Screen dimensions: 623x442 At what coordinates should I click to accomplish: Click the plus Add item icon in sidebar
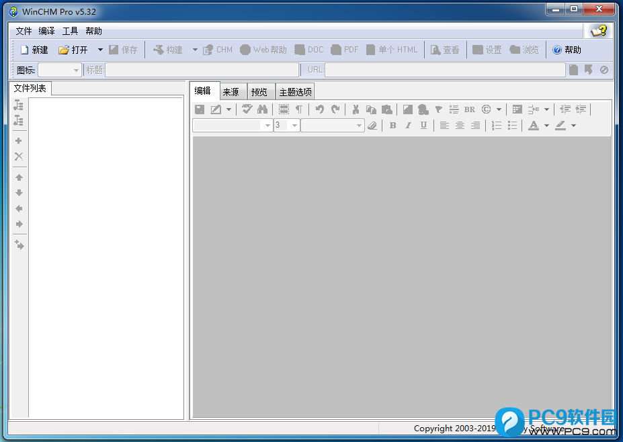(18, 140)
